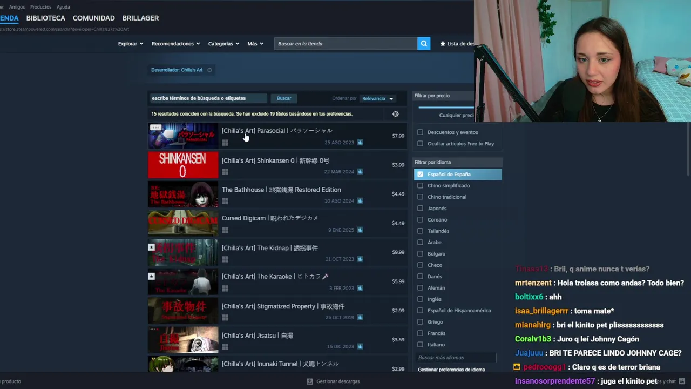The height and width of the screenshot is (389, 691).
Task: Click the price range slider bar
Action: (x=446, y=107)
